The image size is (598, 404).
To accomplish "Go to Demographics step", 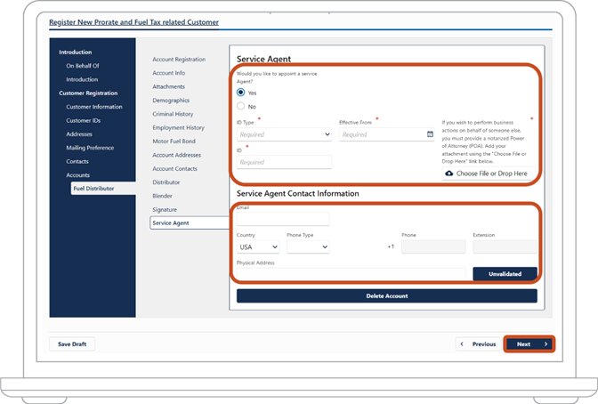I will pyautogui.click(x=171, y=101).
